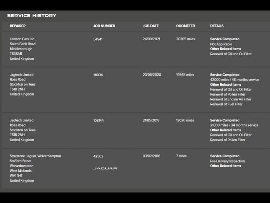This screenshot has height=203, width=270.
Task: Select the Details column header
Action: [217, 26]
